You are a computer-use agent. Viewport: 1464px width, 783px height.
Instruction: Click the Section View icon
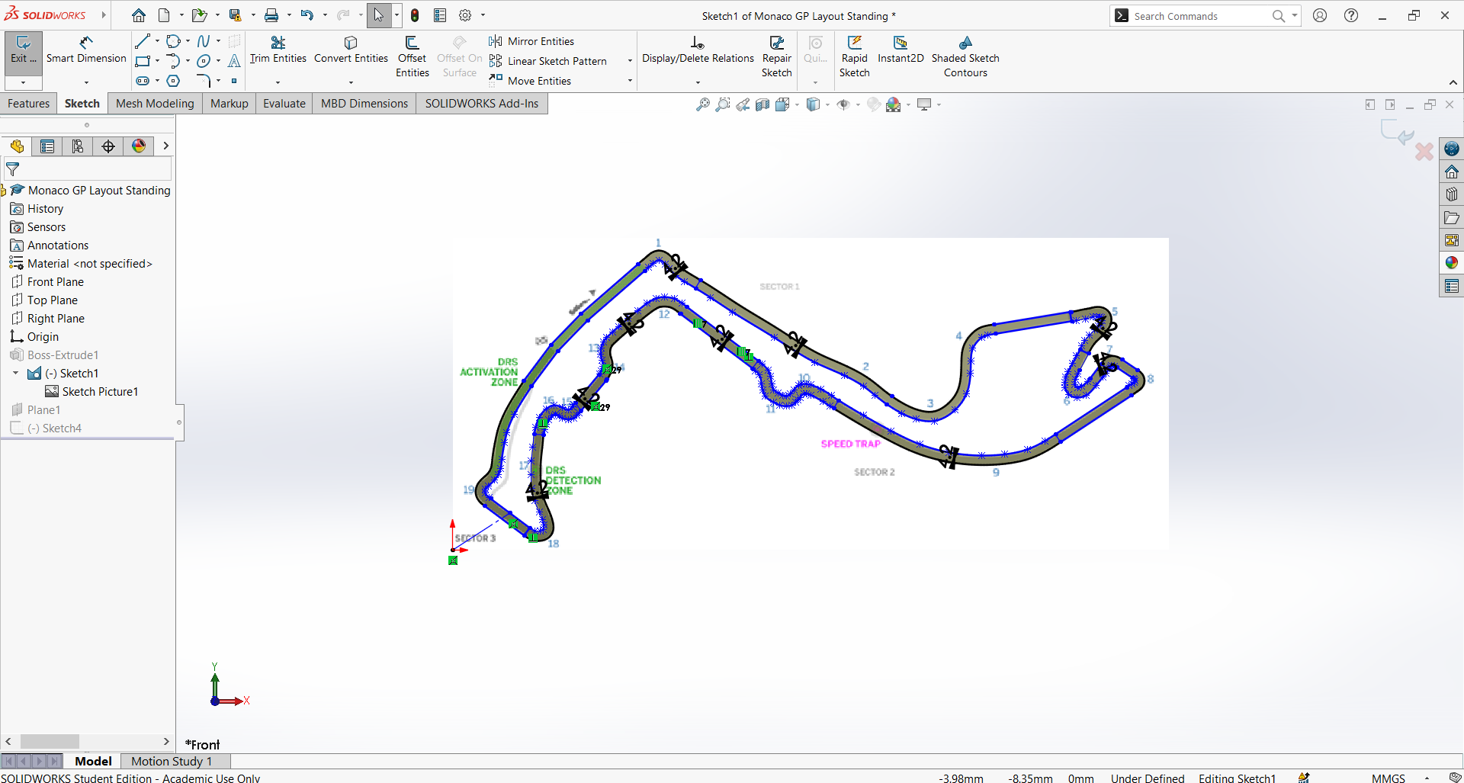[762, 104]
